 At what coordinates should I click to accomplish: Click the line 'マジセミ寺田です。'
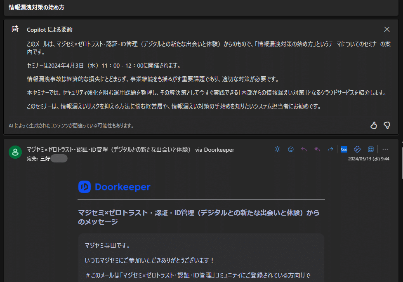108,246
